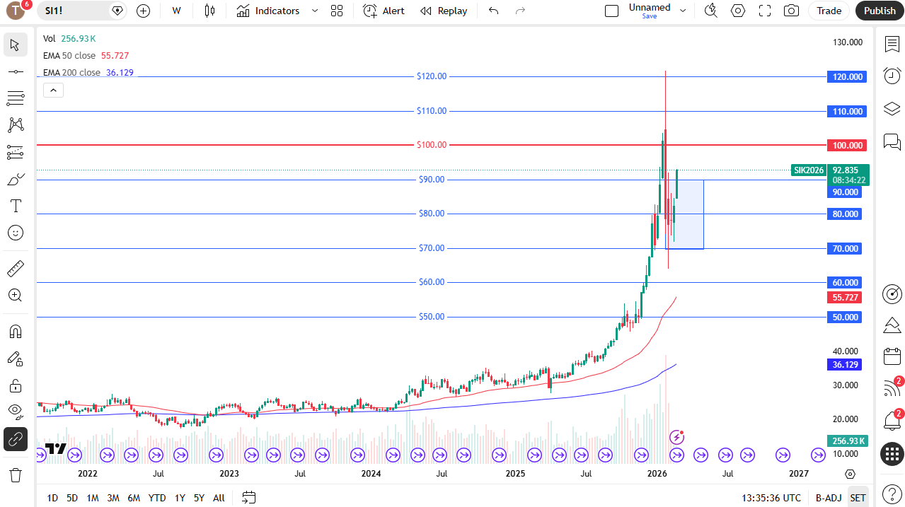
Task: Open the apps grid menu
Action: pyautogui.click(x=892, y=454)
